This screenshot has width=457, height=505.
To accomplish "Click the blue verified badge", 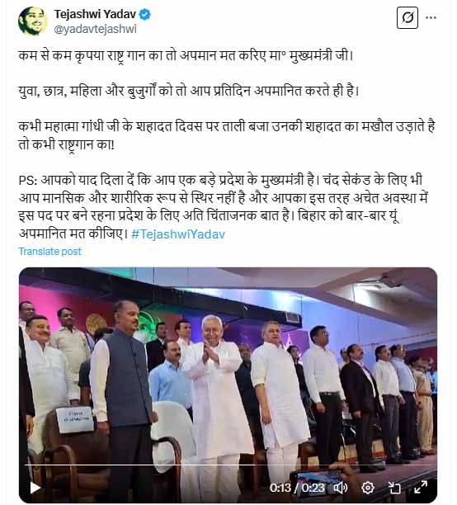I will tap(145, 14).
